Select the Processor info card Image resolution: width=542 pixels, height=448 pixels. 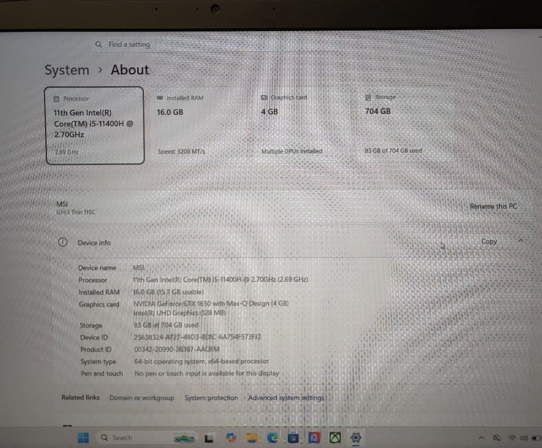[x=94, y=125]
